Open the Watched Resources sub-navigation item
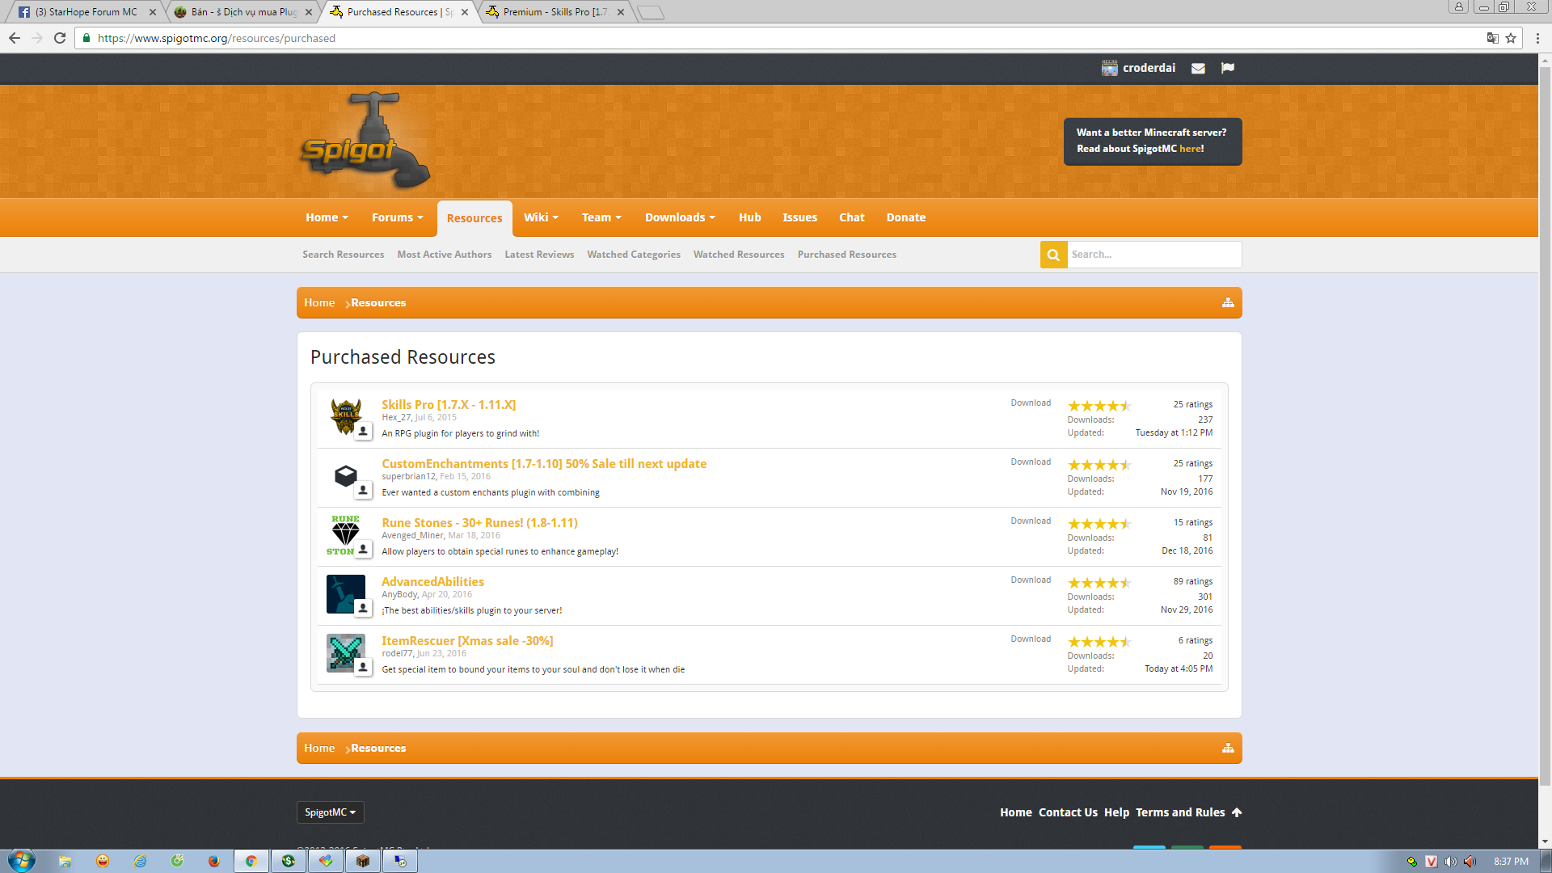This screenshot has width=1552, height=873. pos(738,255)
